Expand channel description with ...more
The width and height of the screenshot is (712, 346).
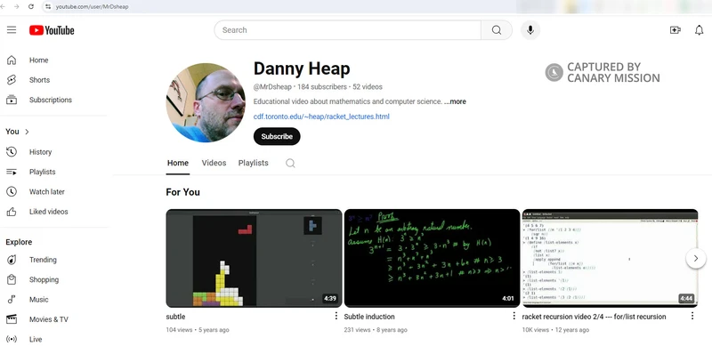tap(455, 101)
